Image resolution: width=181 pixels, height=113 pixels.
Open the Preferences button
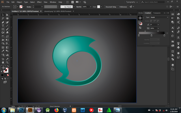tap(123, 6)
